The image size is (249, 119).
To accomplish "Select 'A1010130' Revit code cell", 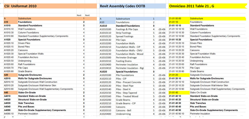I will tap(107, 40).
